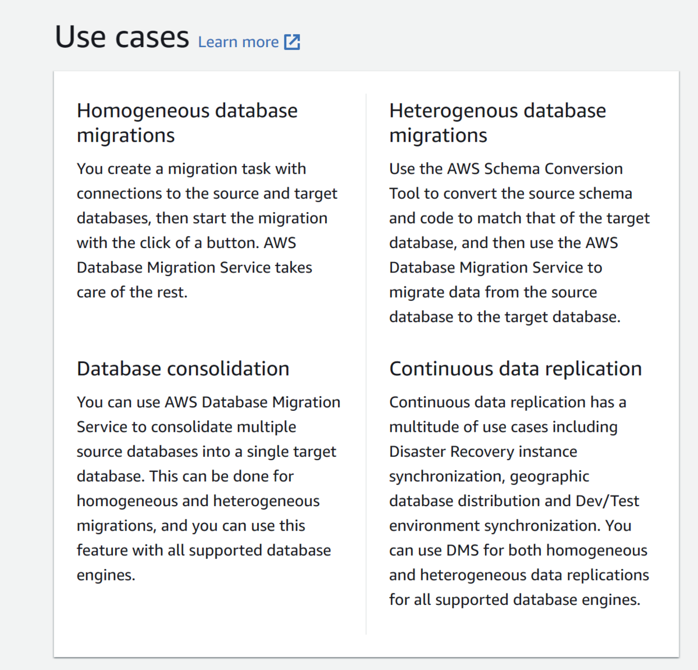Click the word "engines." under Database consolidation
Screen dimensions: 698x670
(x=106, y=575)
